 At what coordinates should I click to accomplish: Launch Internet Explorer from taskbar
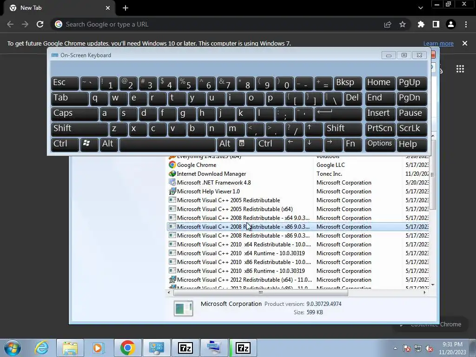click(41, 348)
